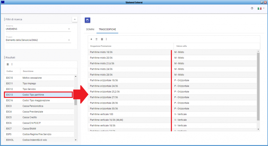Open column chooser in the Trascodifiche toolbar
The width and height of the screenshot is (268, 146).
tap(102, 39)
